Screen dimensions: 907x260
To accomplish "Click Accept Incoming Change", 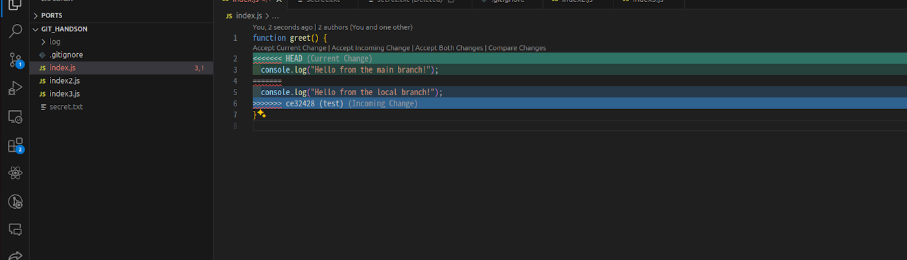I will click(x=371, y=48).
